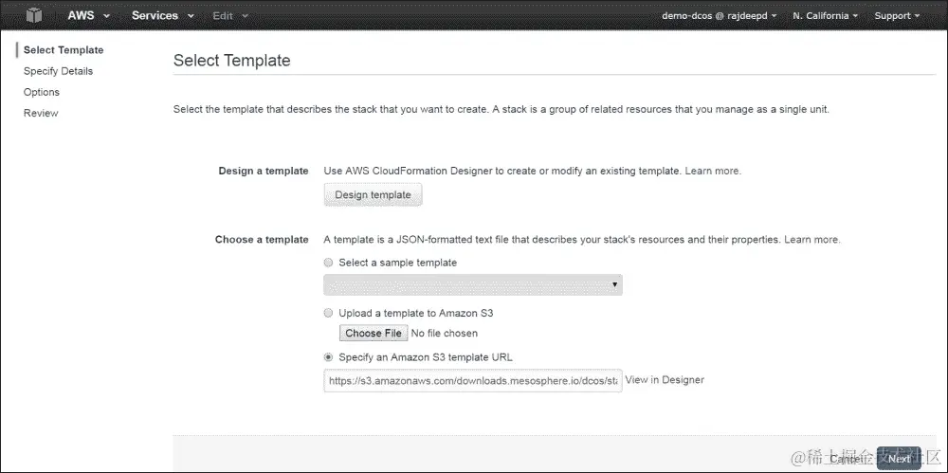Open the Support menu
The width and height of the screenshot is (948, 473).
tap(897, 16)
